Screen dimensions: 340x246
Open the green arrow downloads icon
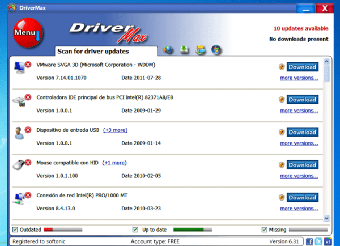click(184, 50)
